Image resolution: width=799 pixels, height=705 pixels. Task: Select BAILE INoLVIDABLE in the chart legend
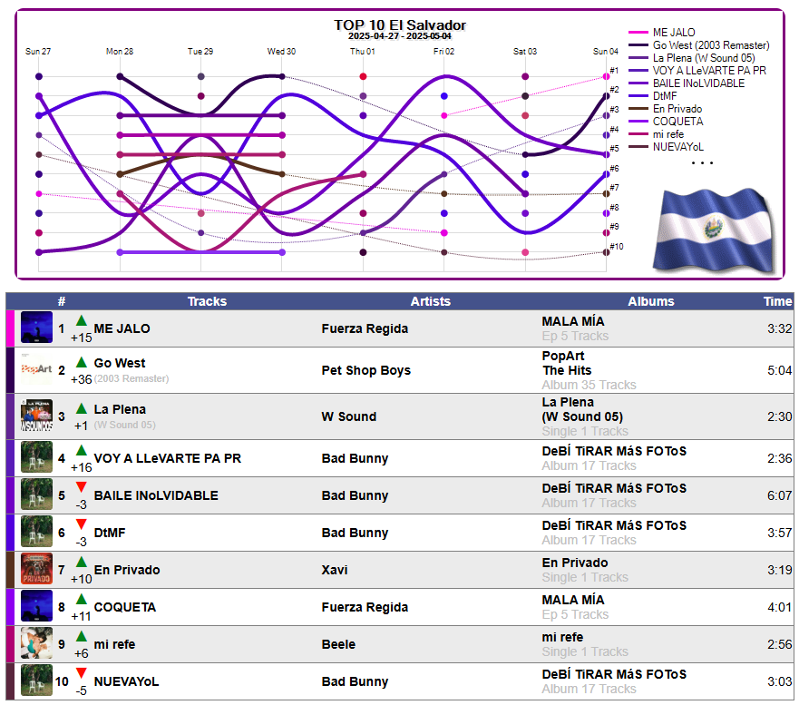(x=698, y=83)
